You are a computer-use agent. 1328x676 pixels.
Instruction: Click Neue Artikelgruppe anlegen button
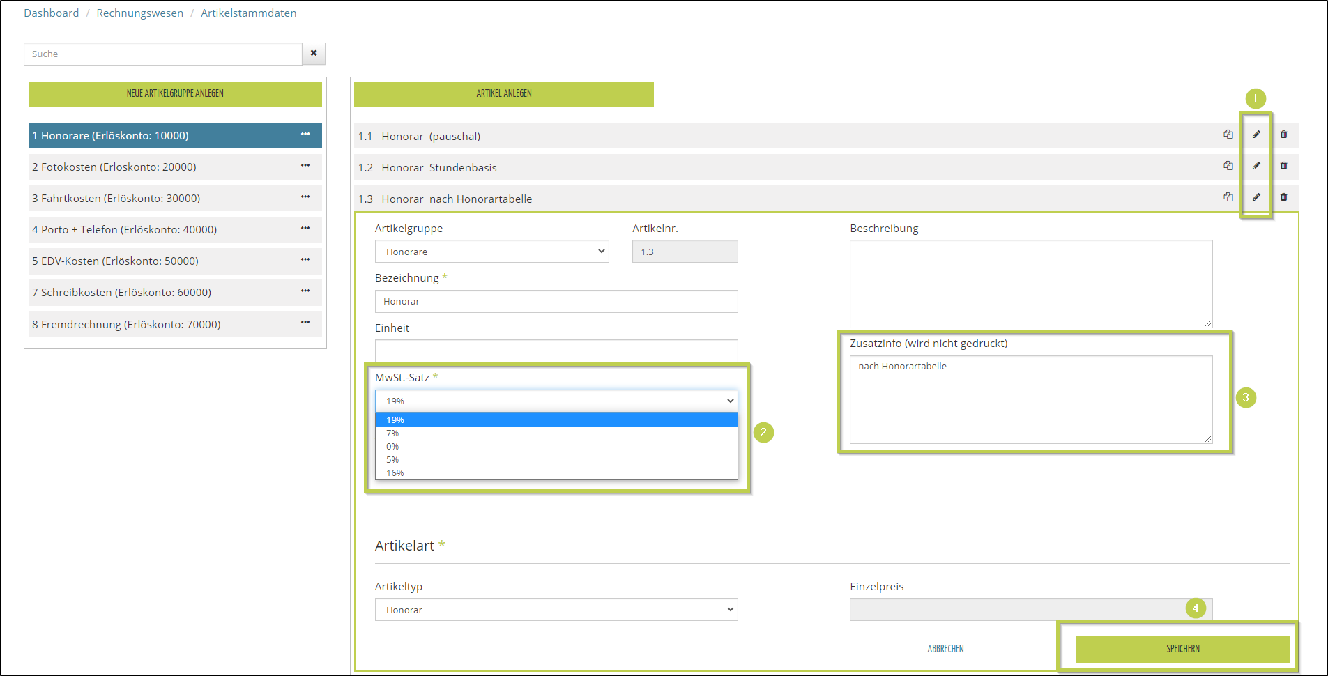[x=175, y=94]
